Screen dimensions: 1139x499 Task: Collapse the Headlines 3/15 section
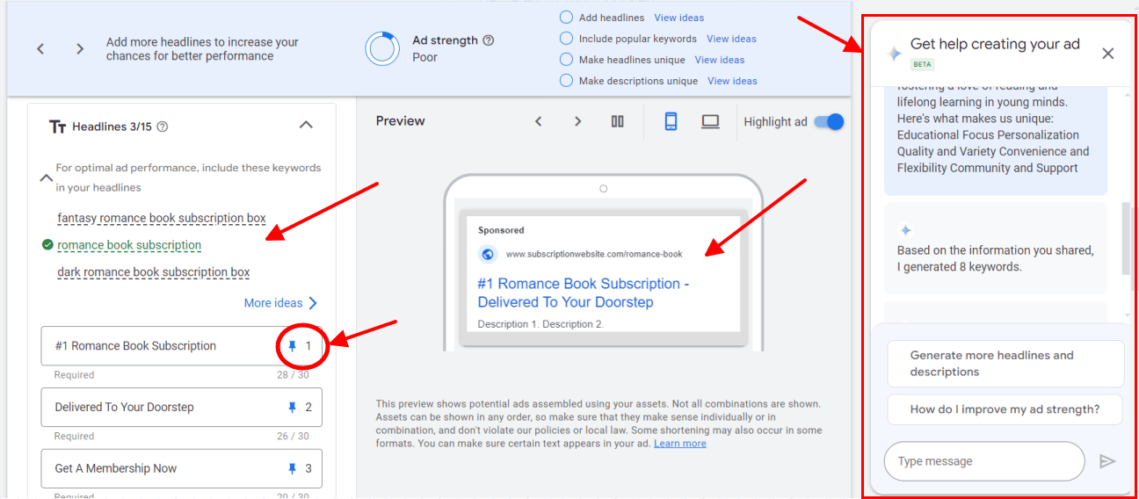click(x=306, y=125)
